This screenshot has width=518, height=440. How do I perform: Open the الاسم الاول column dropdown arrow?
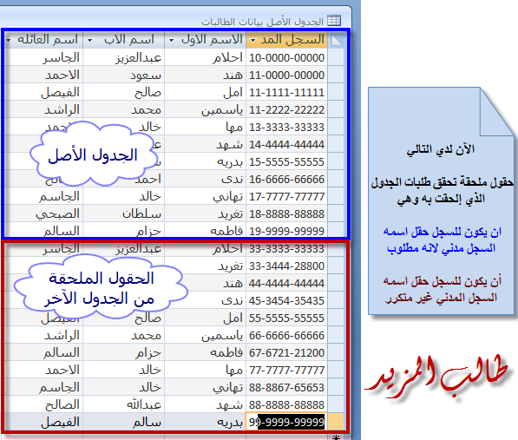coord(171,40)
